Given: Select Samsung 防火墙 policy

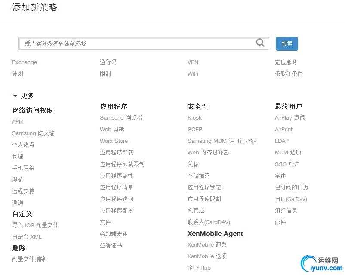Looking at the screenshot, I should click(33, 133).
